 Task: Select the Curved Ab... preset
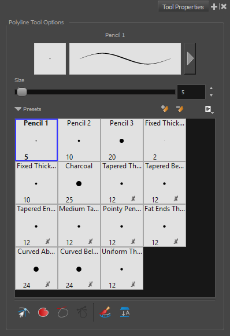36,268
